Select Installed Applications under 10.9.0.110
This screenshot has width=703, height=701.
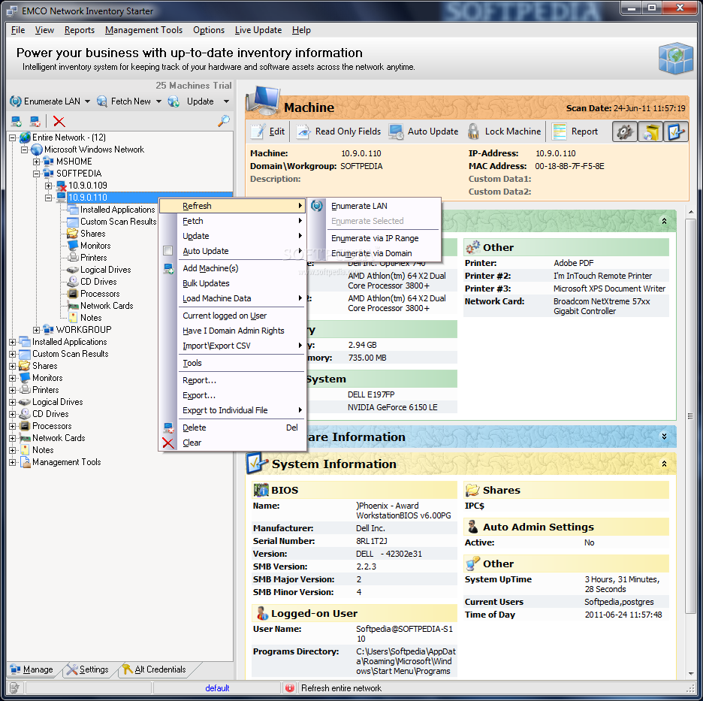[117, 210]
